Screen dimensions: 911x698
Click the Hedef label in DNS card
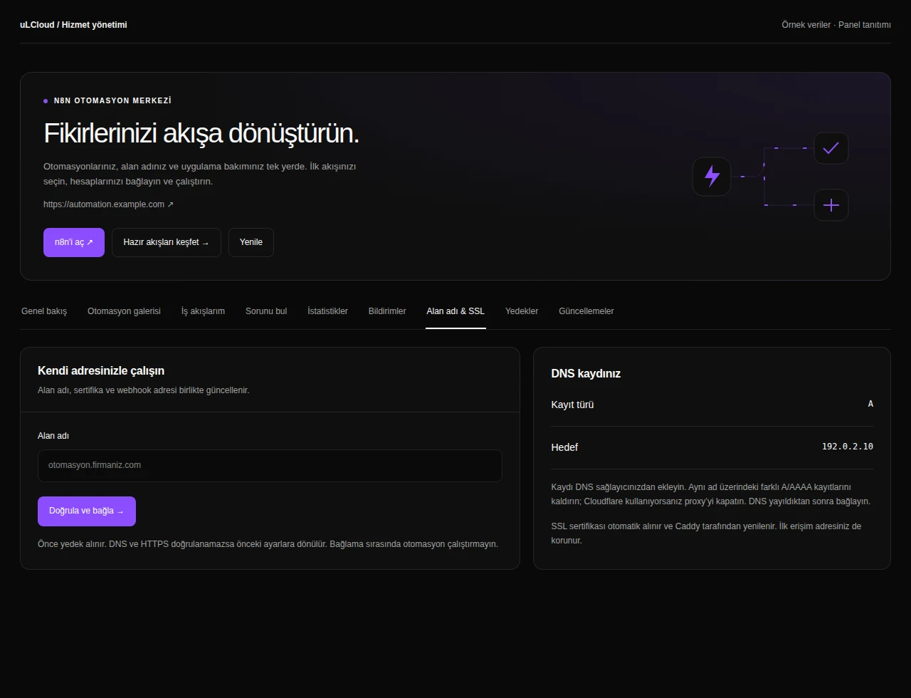564,447
